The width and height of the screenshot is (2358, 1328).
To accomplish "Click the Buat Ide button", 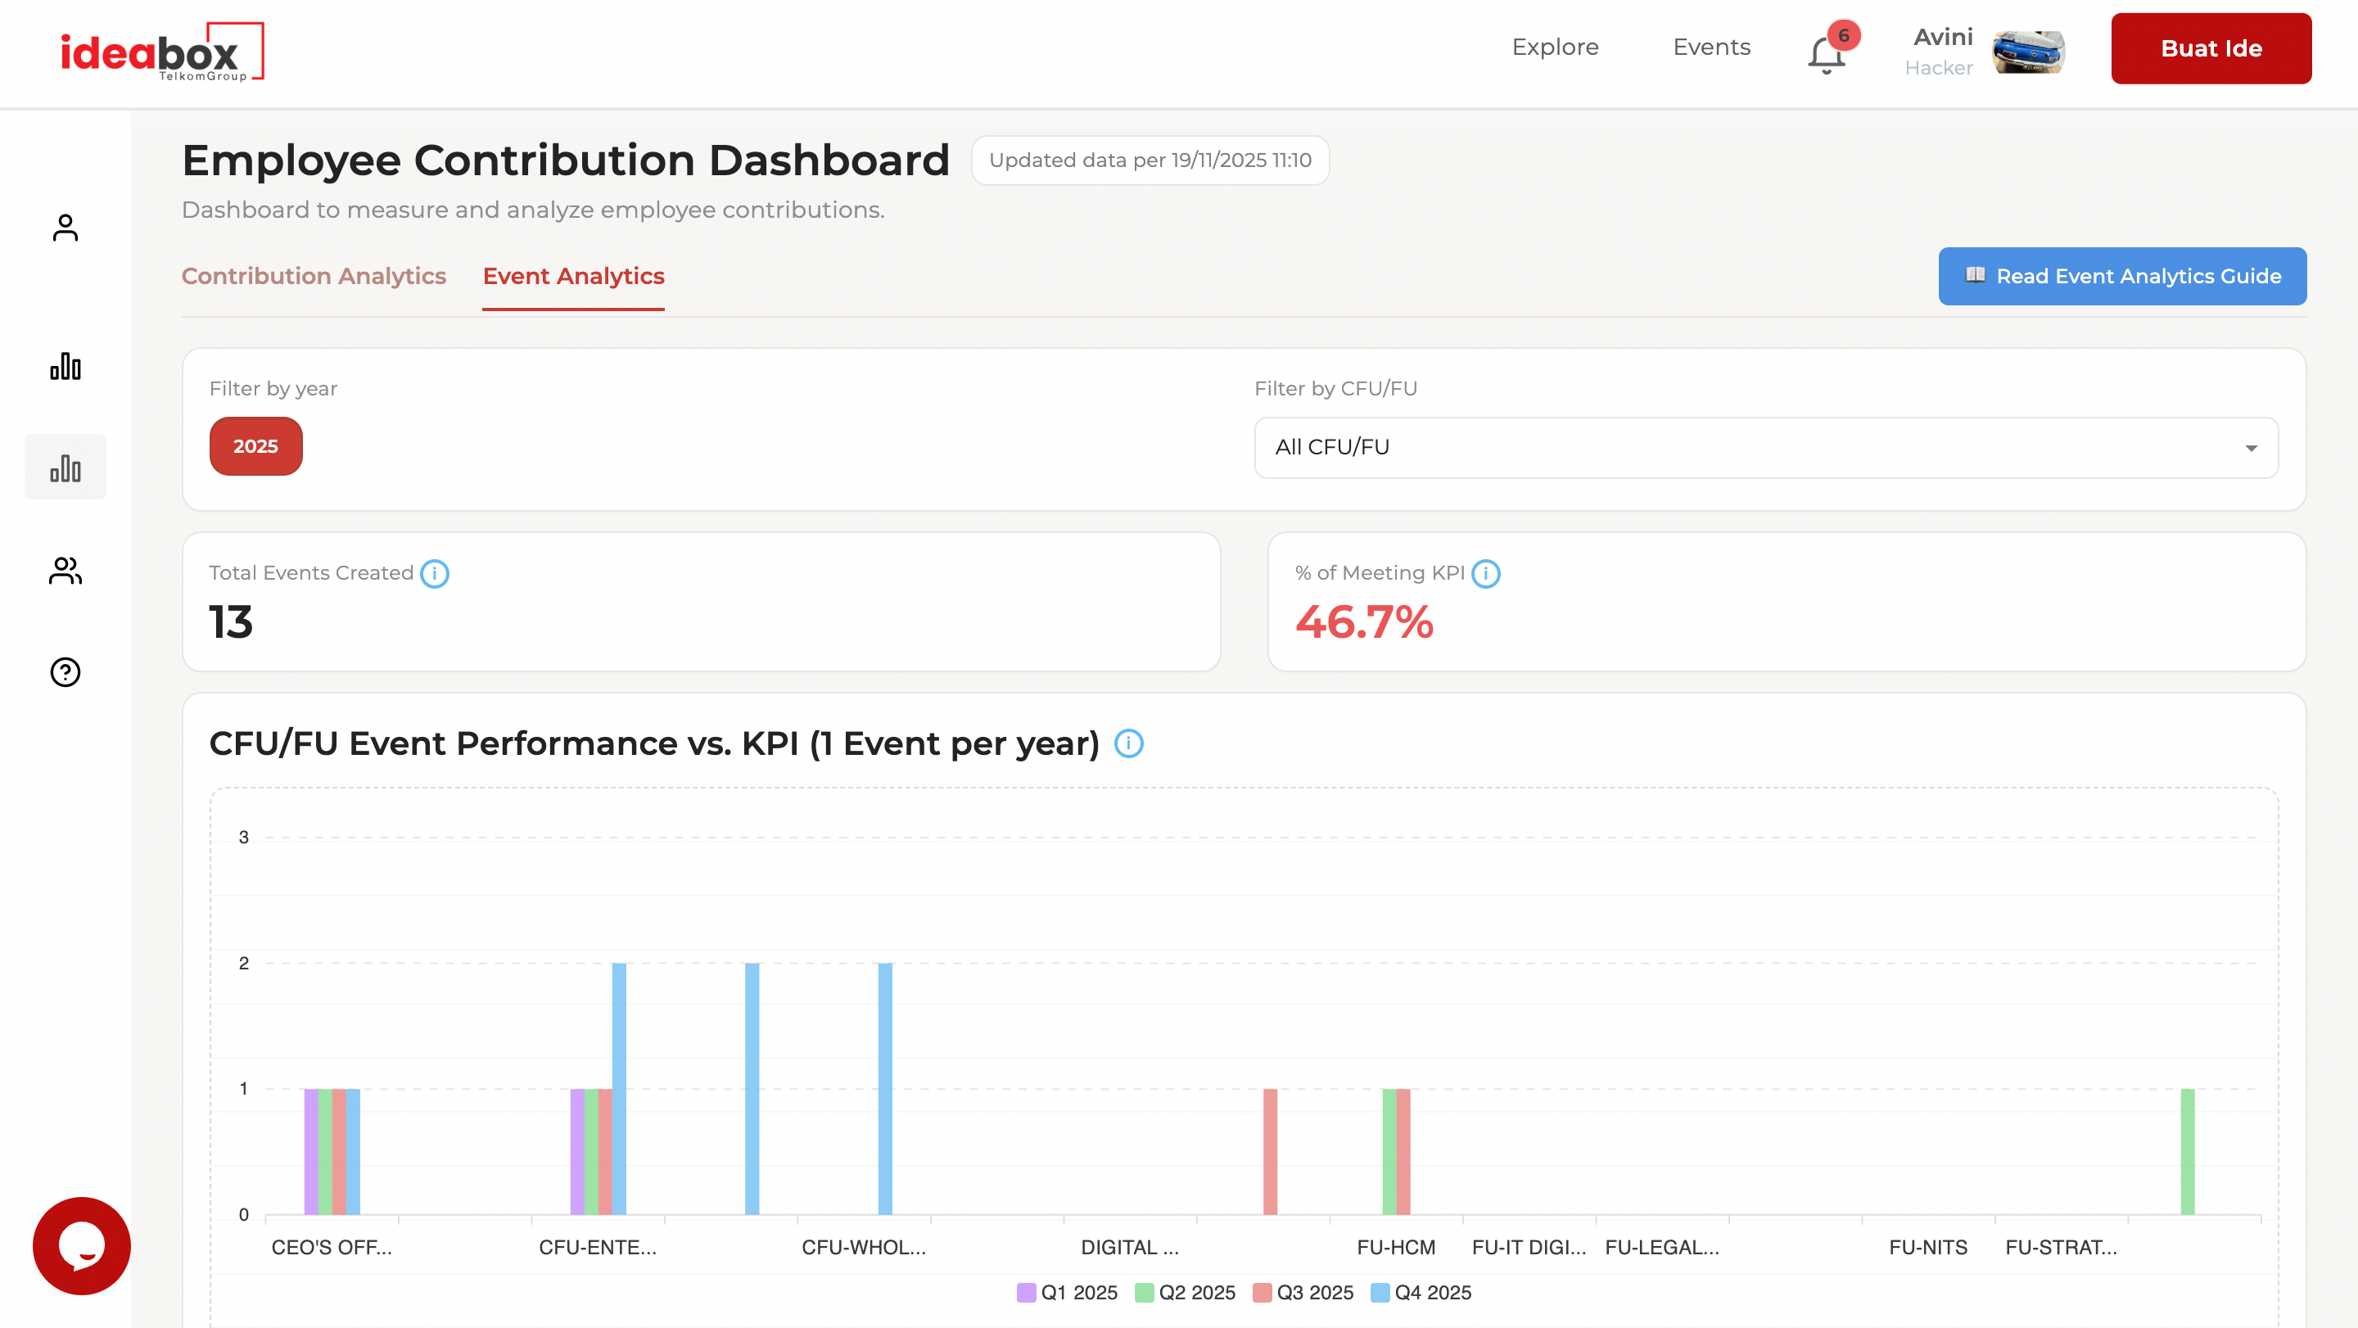I will [x=2211, y=48].
